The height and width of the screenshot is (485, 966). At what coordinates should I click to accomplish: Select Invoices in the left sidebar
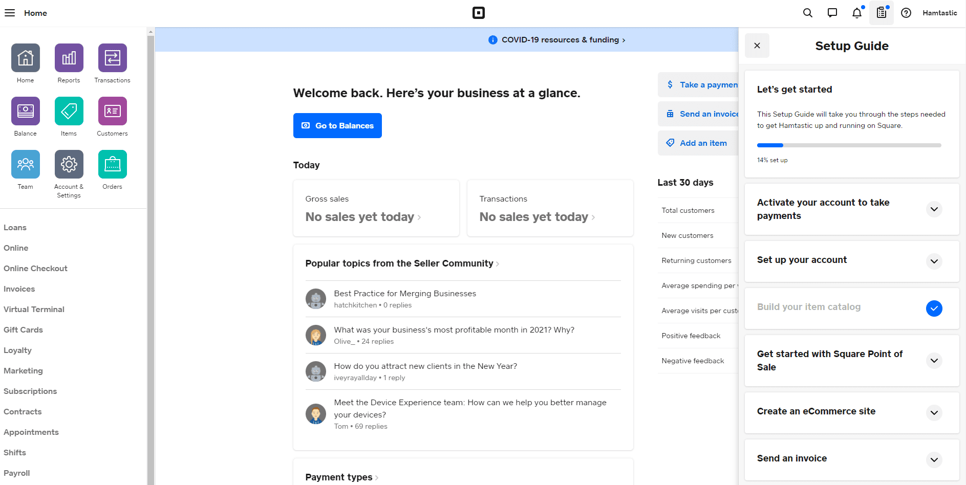click(x=19, y=289)
